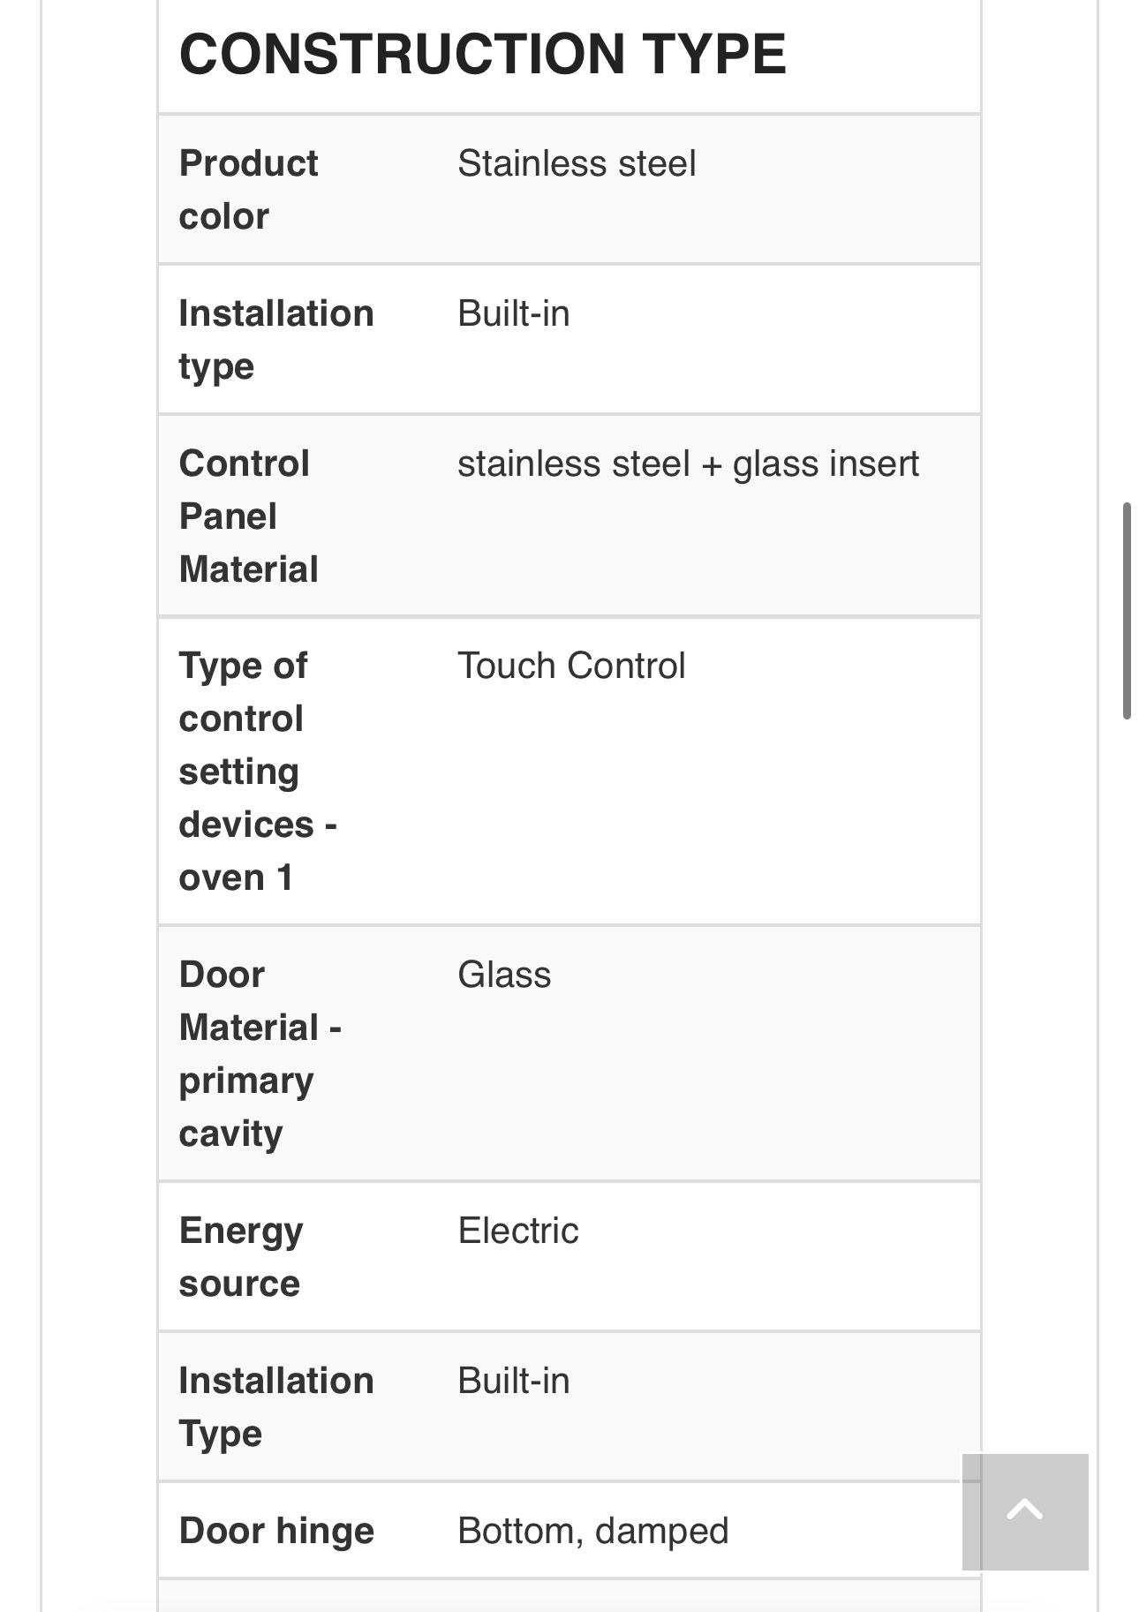Click the Product color label
The image size is (1139, 1612).
click(248, 190)
